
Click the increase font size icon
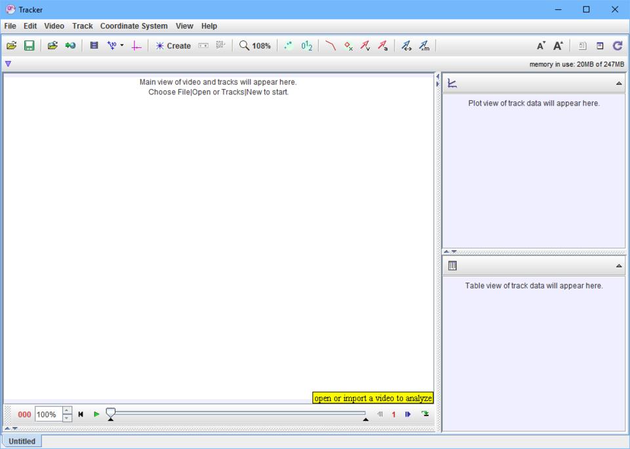558,46
